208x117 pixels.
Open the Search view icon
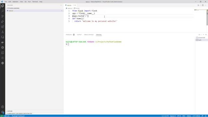click(x=3, y=11)
